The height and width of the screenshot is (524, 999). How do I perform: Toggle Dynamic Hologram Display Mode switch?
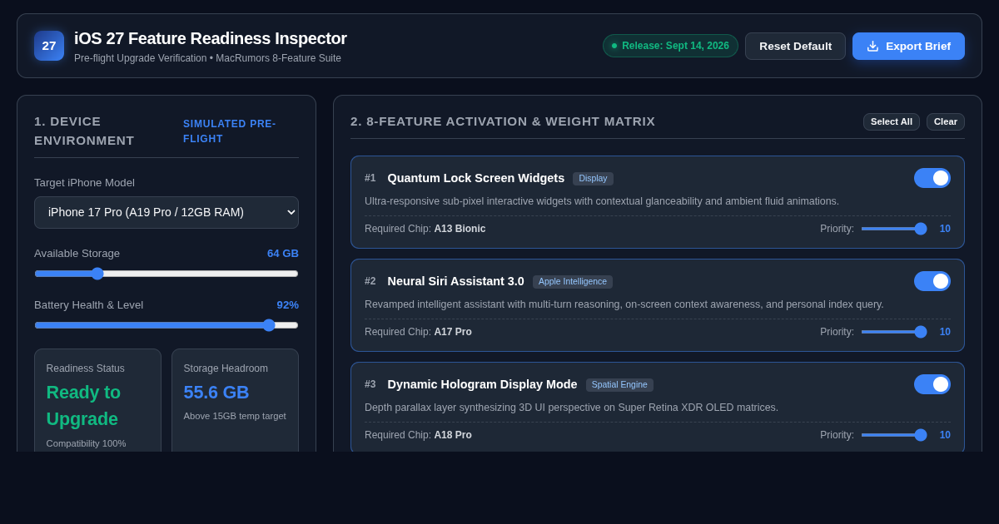pos(932,384)
